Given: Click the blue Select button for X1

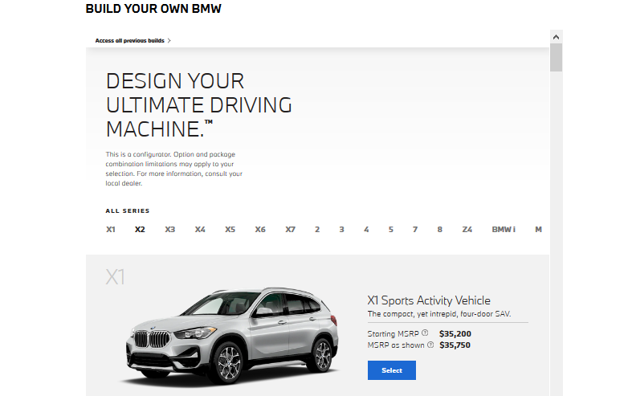Looking at the screenshot, I should pos(392,370).
